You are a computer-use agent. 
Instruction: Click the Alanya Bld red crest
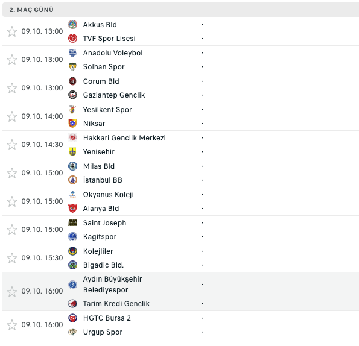72,209
